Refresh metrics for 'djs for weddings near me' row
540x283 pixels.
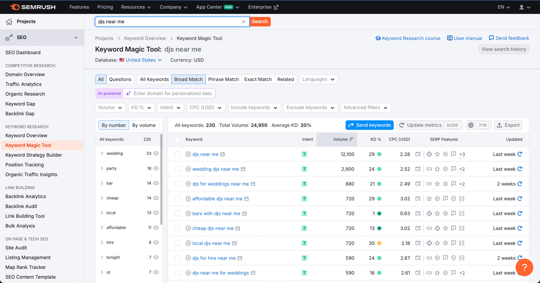click(x=520, y=184)
